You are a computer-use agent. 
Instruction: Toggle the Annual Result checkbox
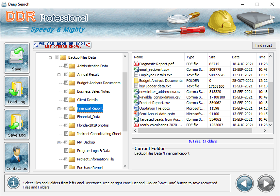(66, 74)
